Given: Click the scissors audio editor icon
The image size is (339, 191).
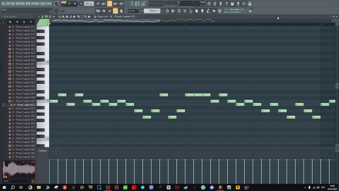Looking at the screenshot, I should [215, 4].
